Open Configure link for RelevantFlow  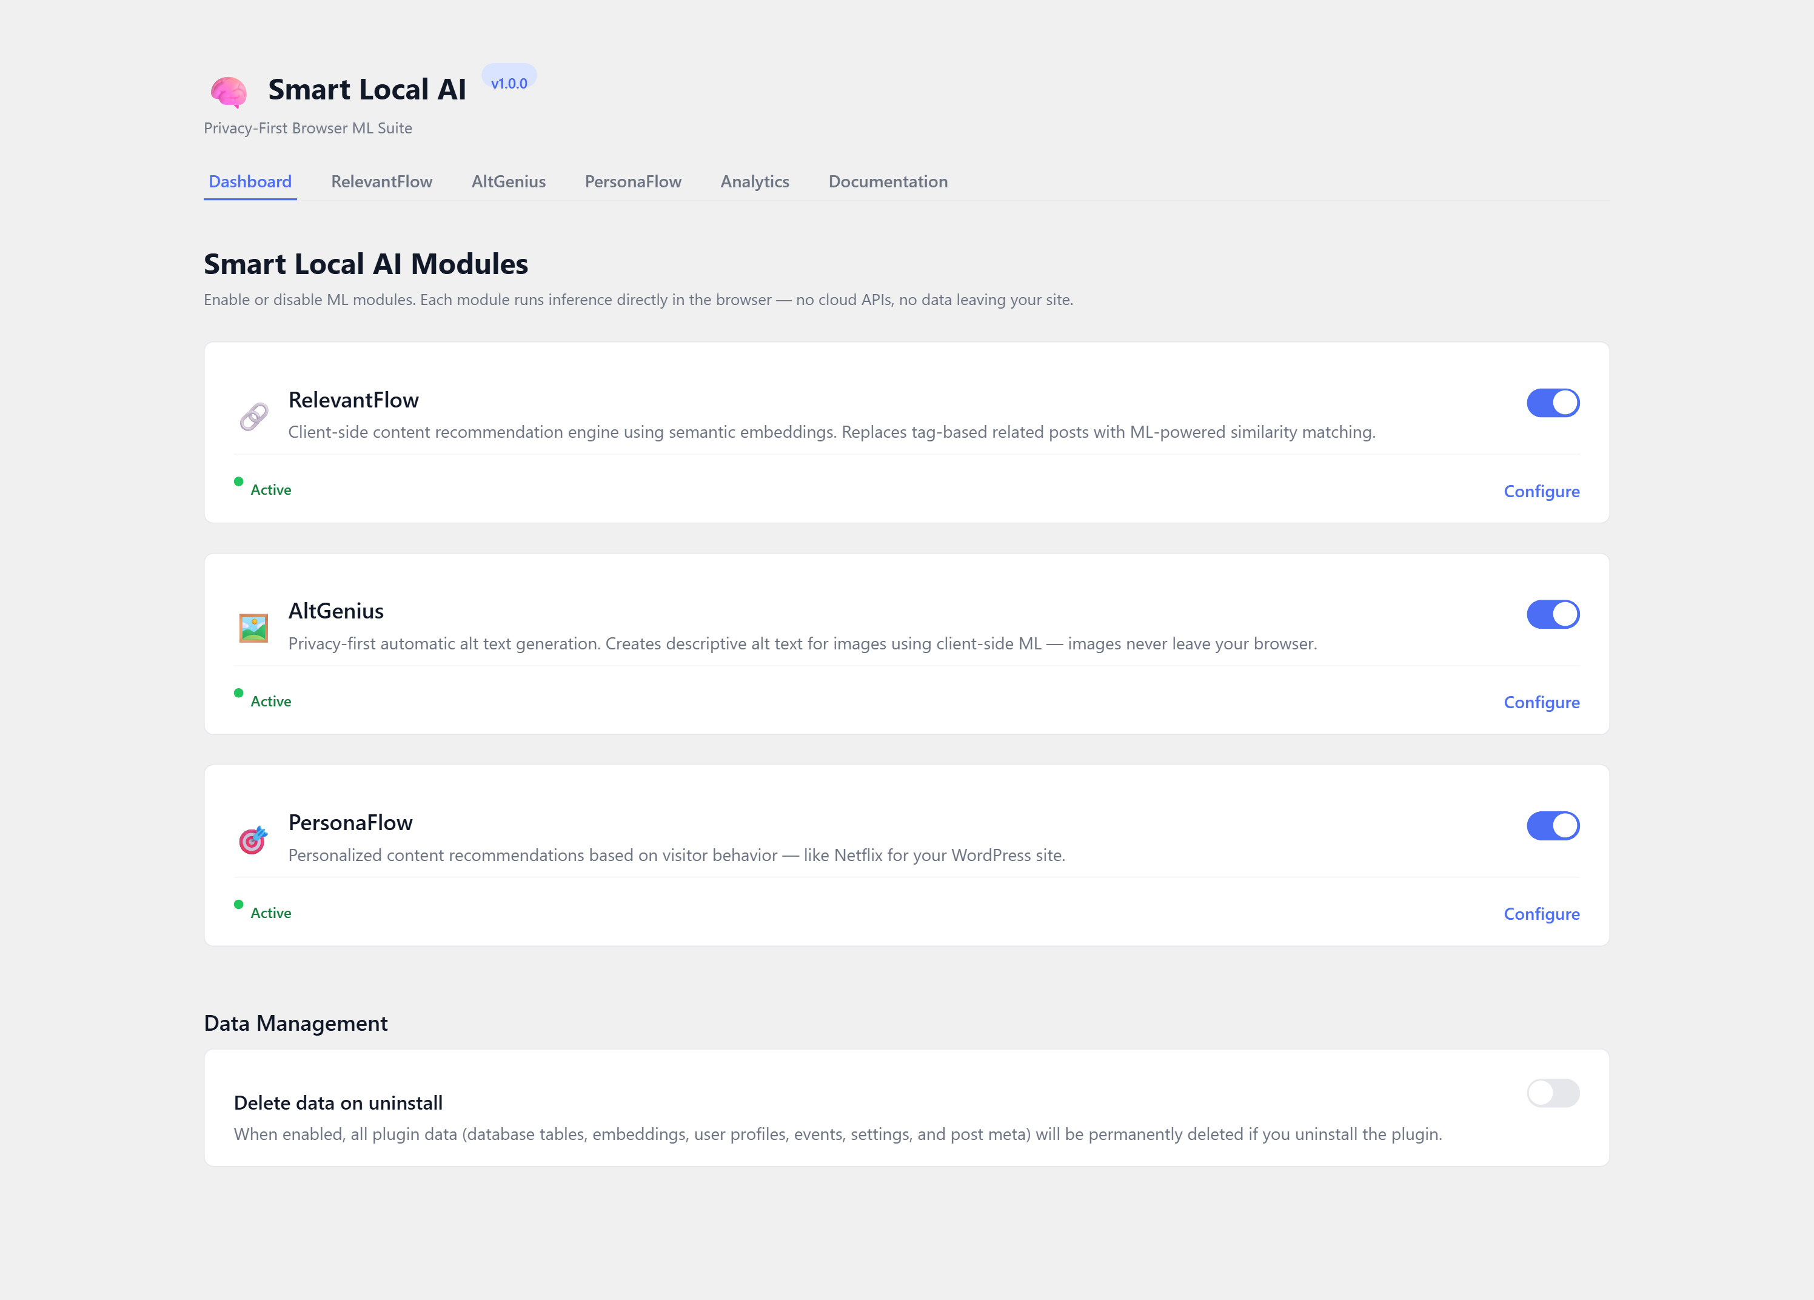click(x=1541, y=491)
